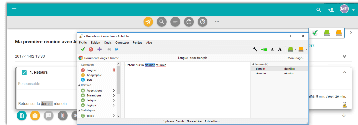Click the orange paper plane send button

pyautogui.click(x=148, y=22)
